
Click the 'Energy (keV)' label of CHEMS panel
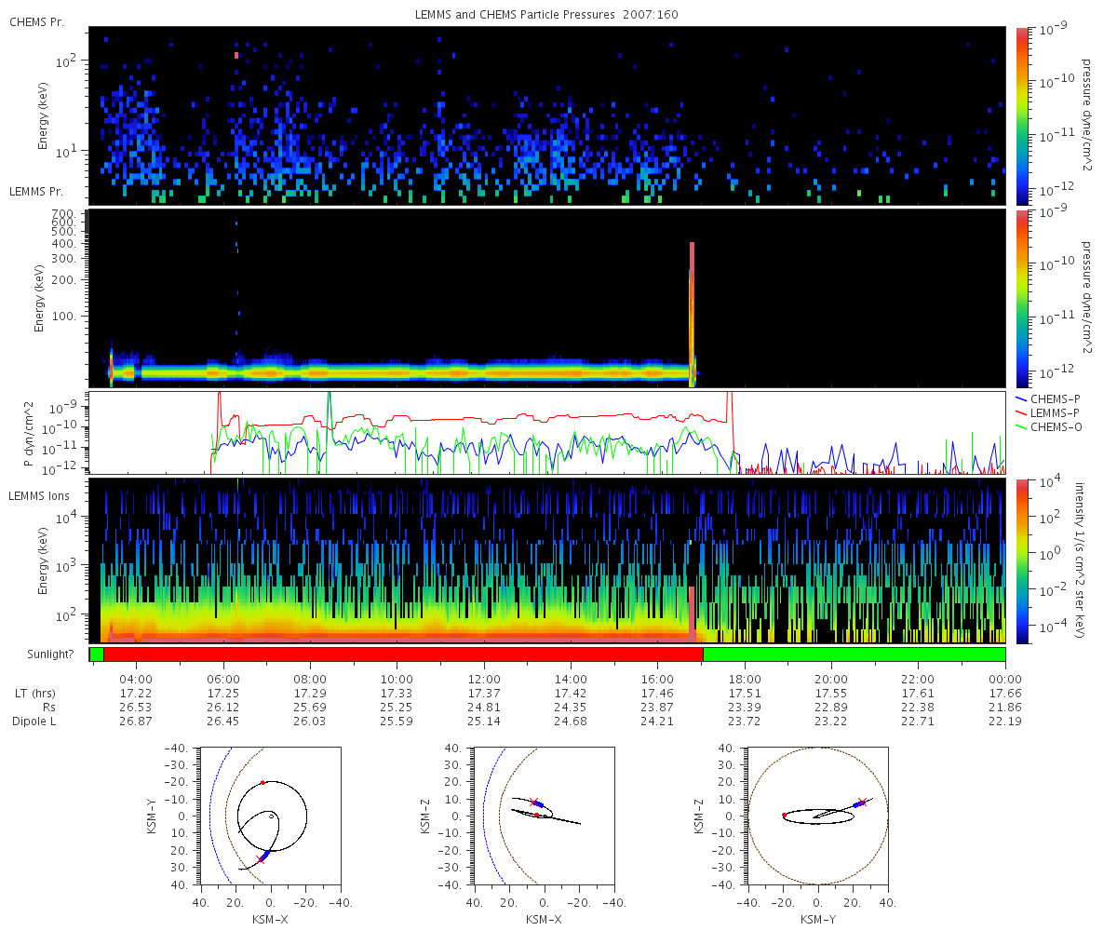click(43, 115)
